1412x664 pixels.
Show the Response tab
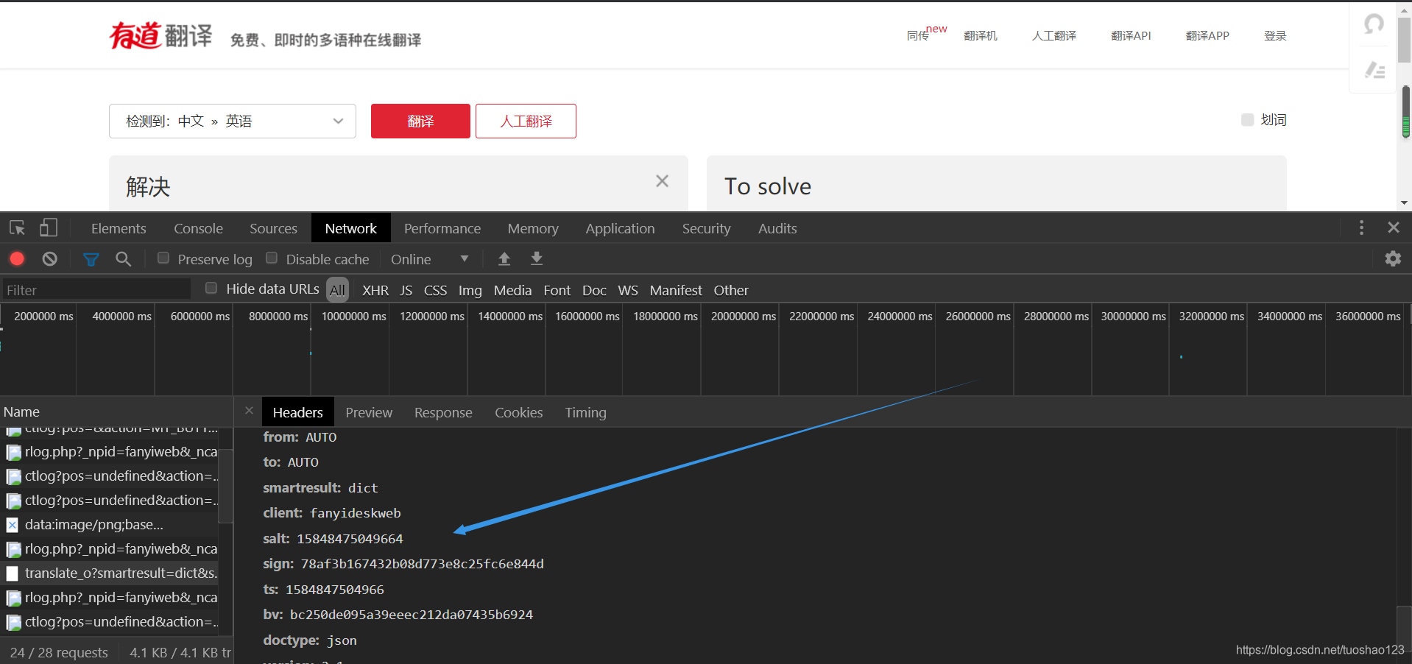coord(443,412)
